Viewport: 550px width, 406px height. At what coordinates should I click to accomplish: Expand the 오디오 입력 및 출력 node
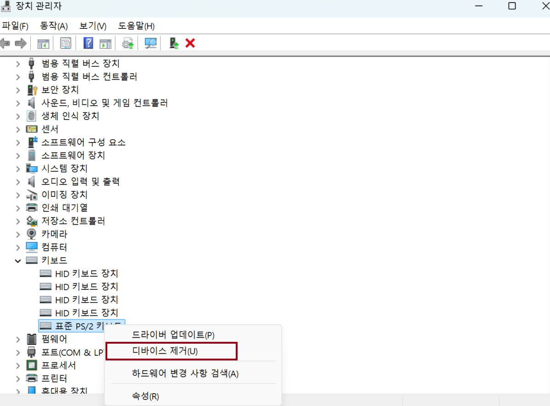point(18,182)
